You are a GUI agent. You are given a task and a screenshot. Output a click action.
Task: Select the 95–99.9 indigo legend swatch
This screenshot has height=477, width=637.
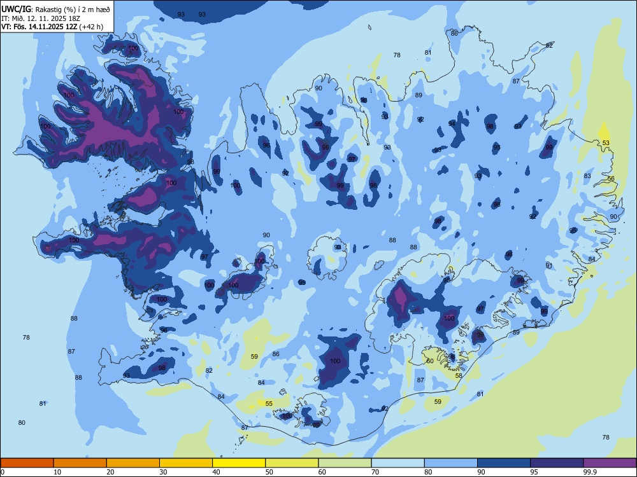(x=557, y=463)
